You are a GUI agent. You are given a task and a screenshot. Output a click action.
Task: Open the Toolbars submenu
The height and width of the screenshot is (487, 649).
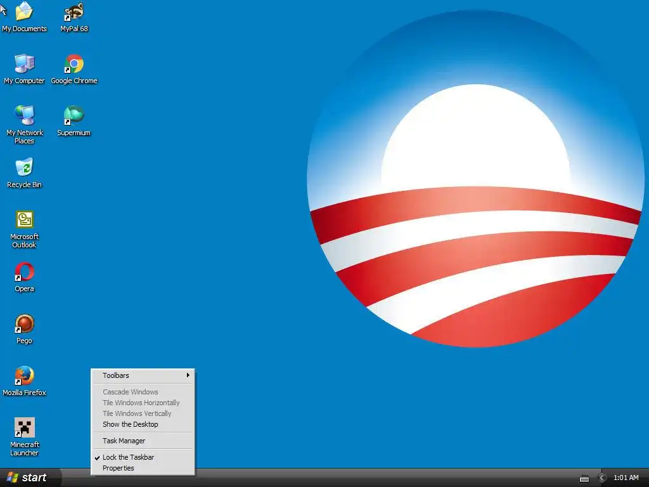(143, 375)
